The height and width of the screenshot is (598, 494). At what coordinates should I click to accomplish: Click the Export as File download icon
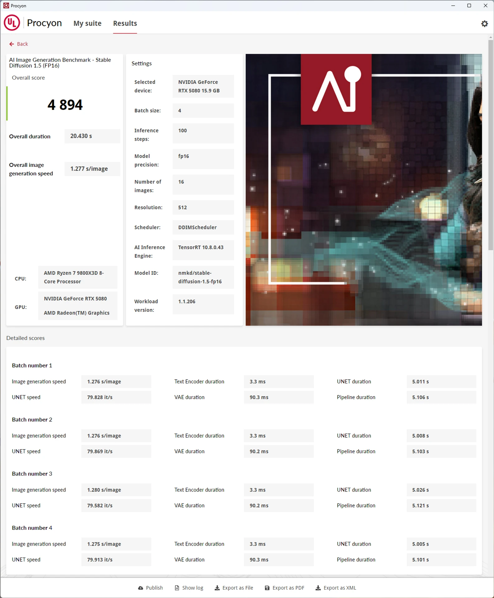click(x=217, y=588)
